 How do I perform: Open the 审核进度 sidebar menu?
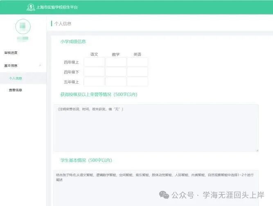coord(11,53)
